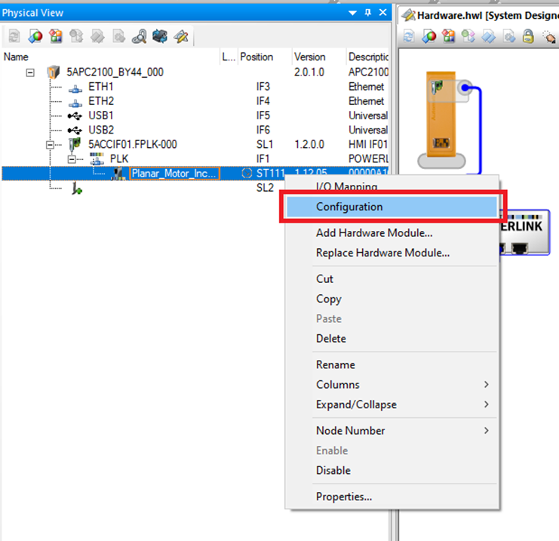559x541 pixels.
Task: Click the PLK Powerlink interface icon
Action: pos(97,159)
